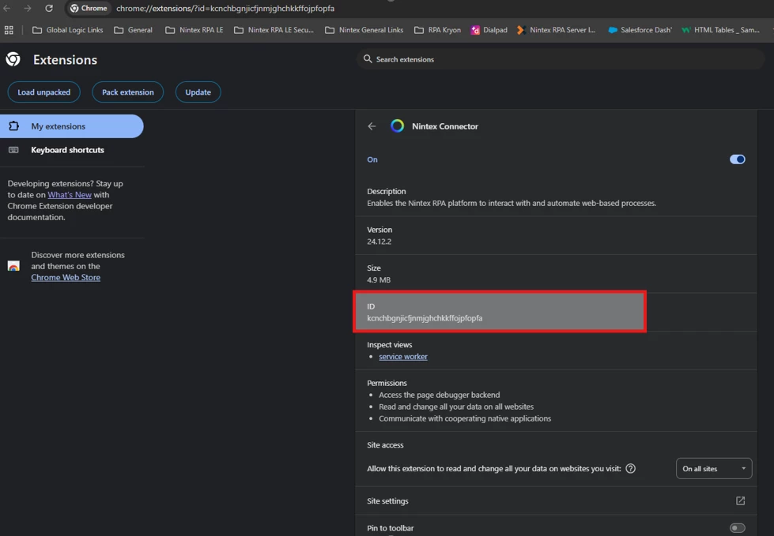Open the What's New link

point(70,195)
